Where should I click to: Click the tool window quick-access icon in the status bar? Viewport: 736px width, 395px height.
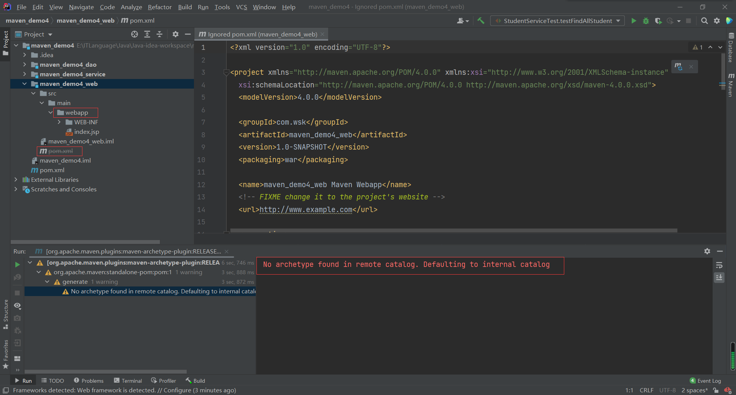click(6, 390)
